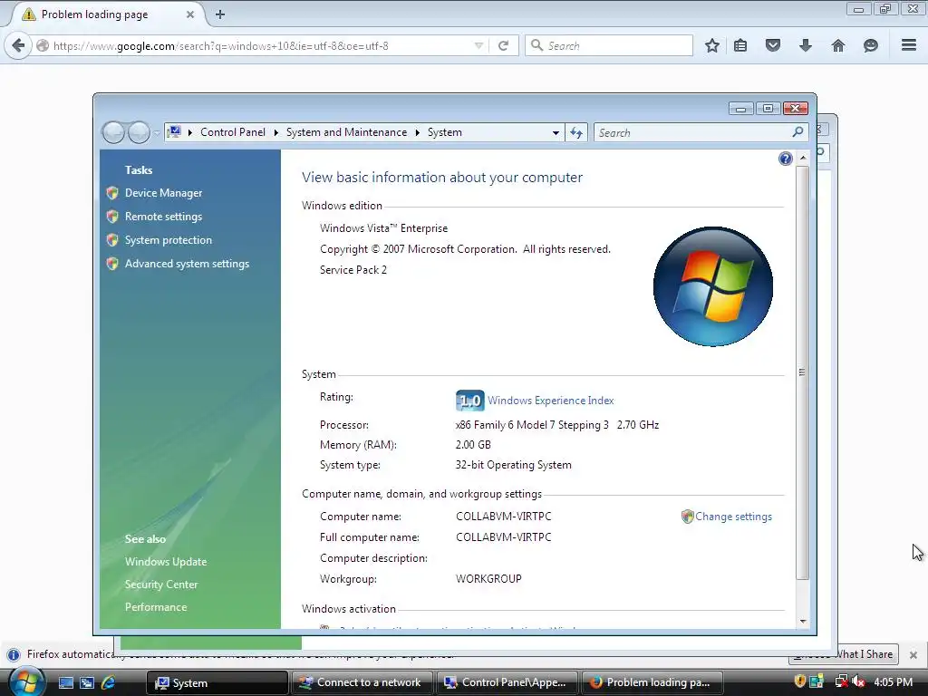Click the Back button in System window
Image resolution: width=928 pixels, height=696 pixels.
click(x=113, y=132)
